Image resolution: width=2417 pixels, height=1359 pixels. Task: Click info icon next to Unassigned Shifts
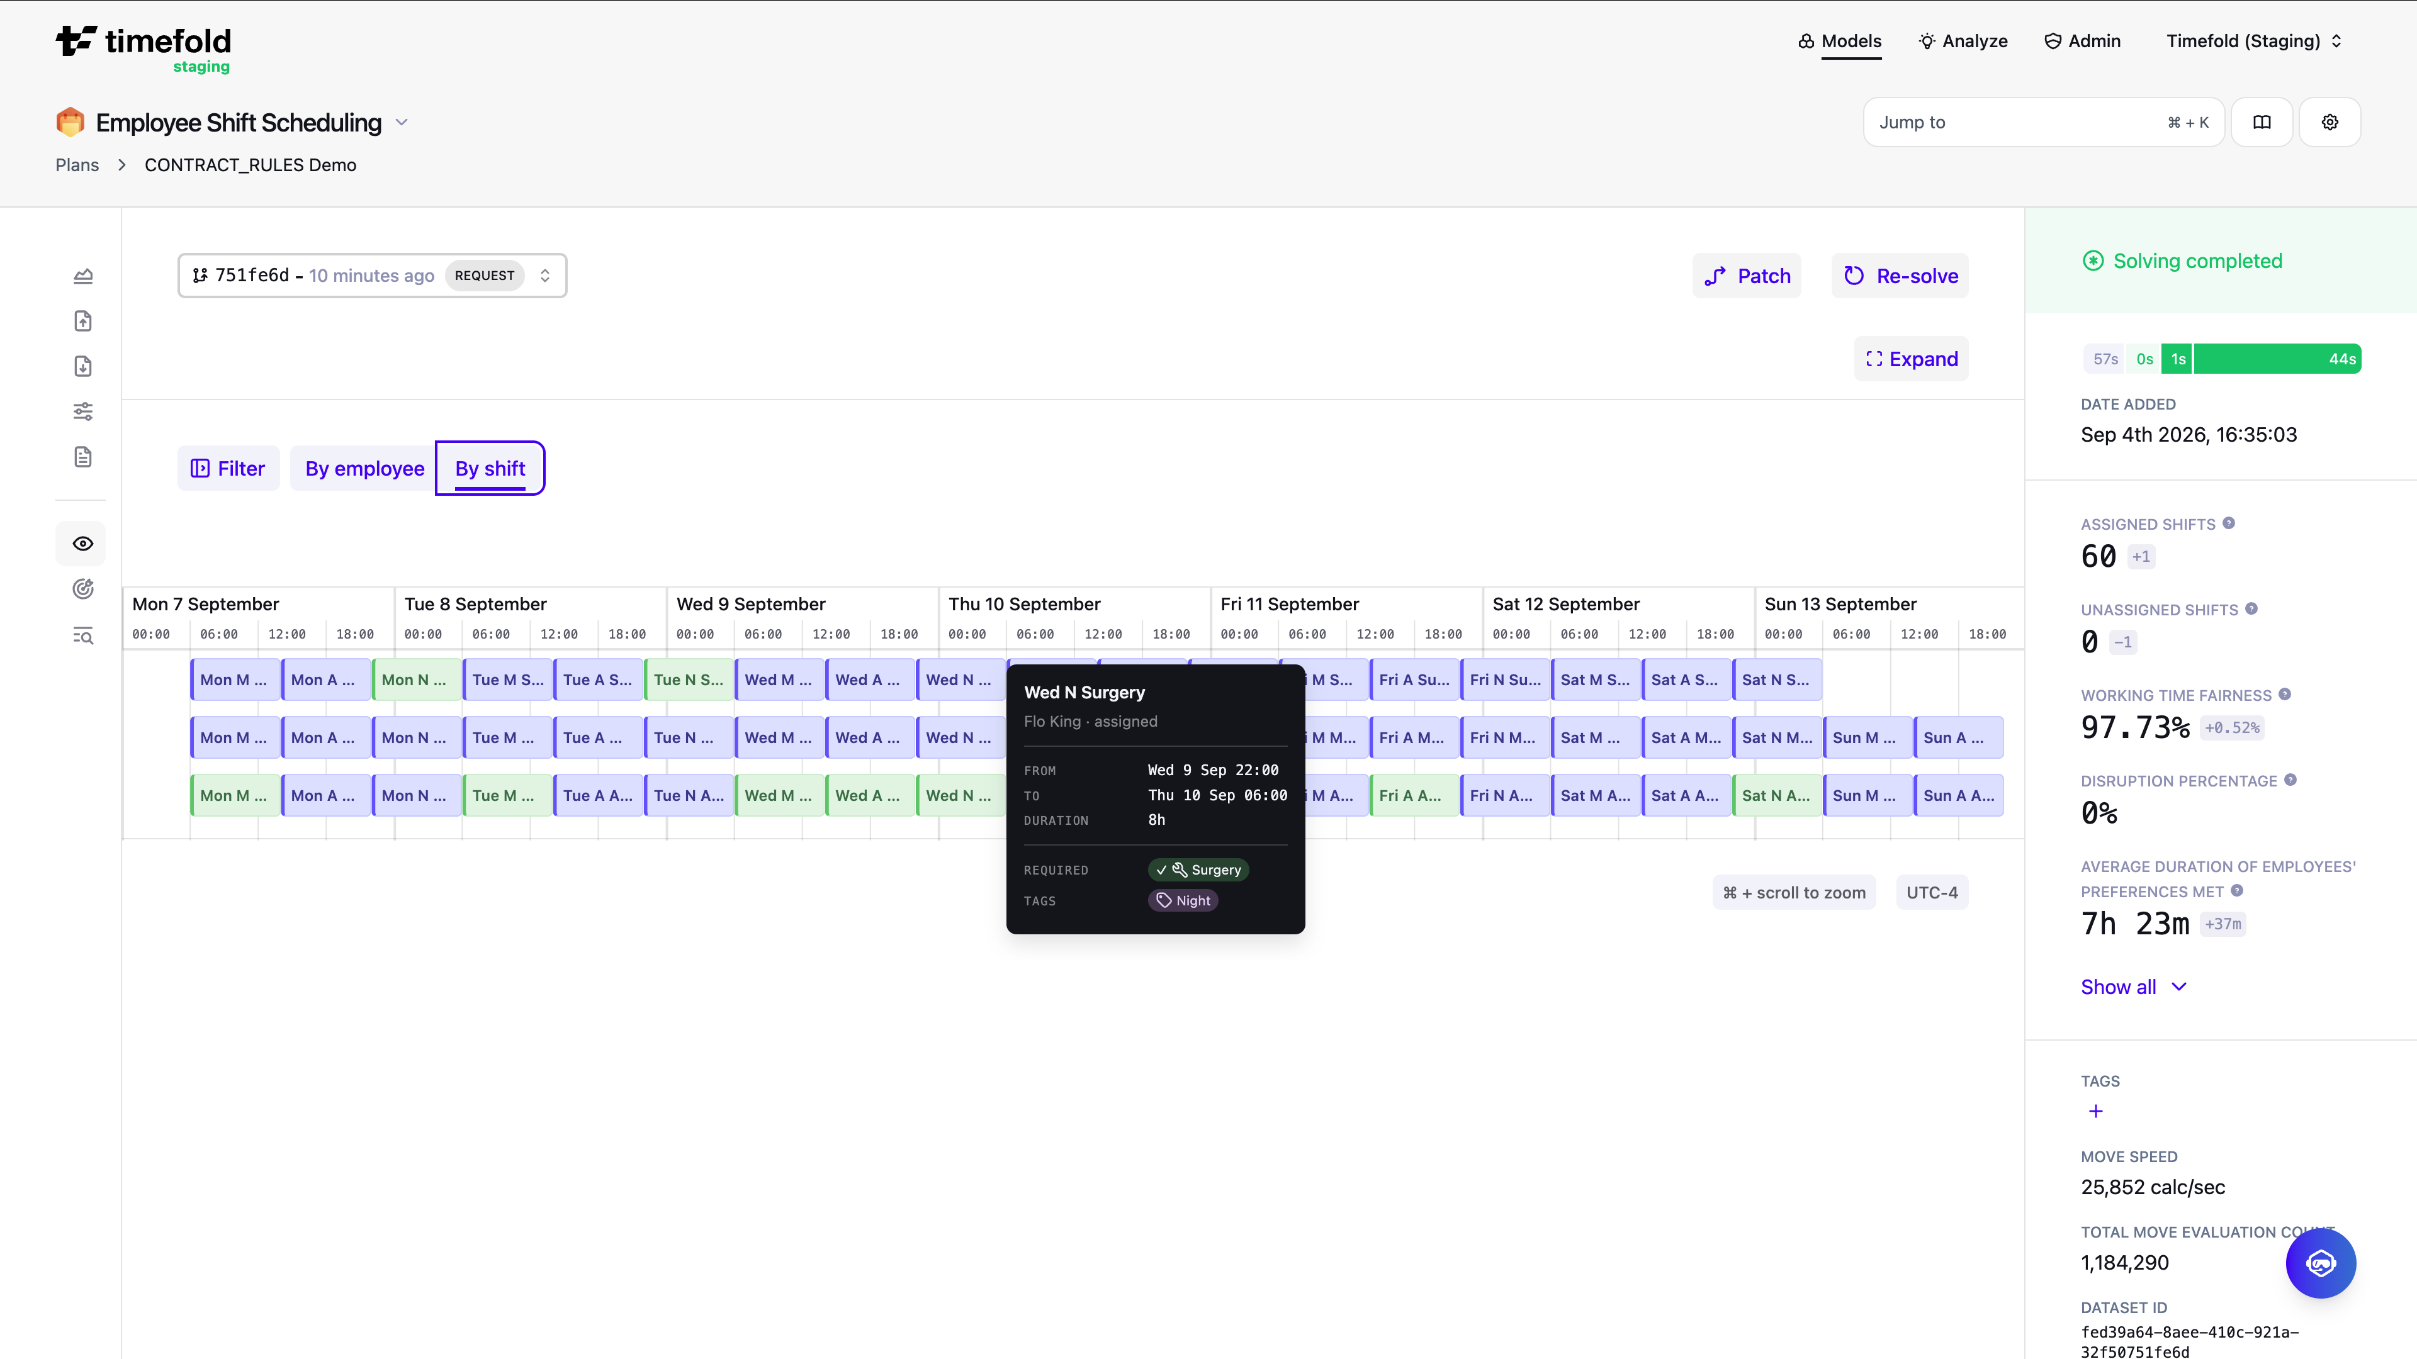[x=2251, y=608]
